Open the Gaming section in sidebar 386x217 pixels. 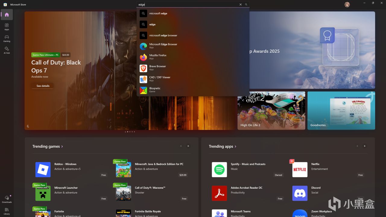pyautogui.click(x=7, y=39)
